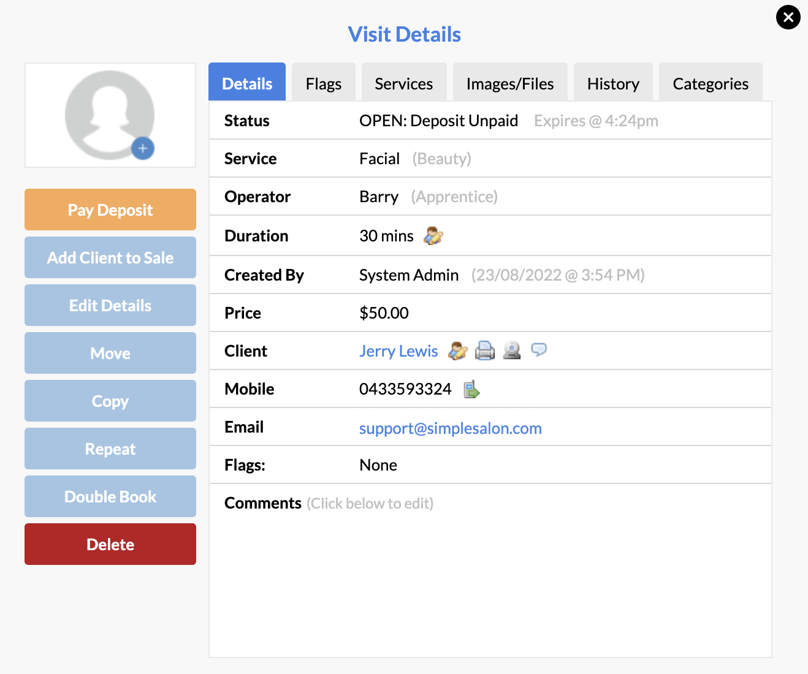Click the edit client icon beside Jerry Lewis
The image size is (808, 674).
[458, 350]
